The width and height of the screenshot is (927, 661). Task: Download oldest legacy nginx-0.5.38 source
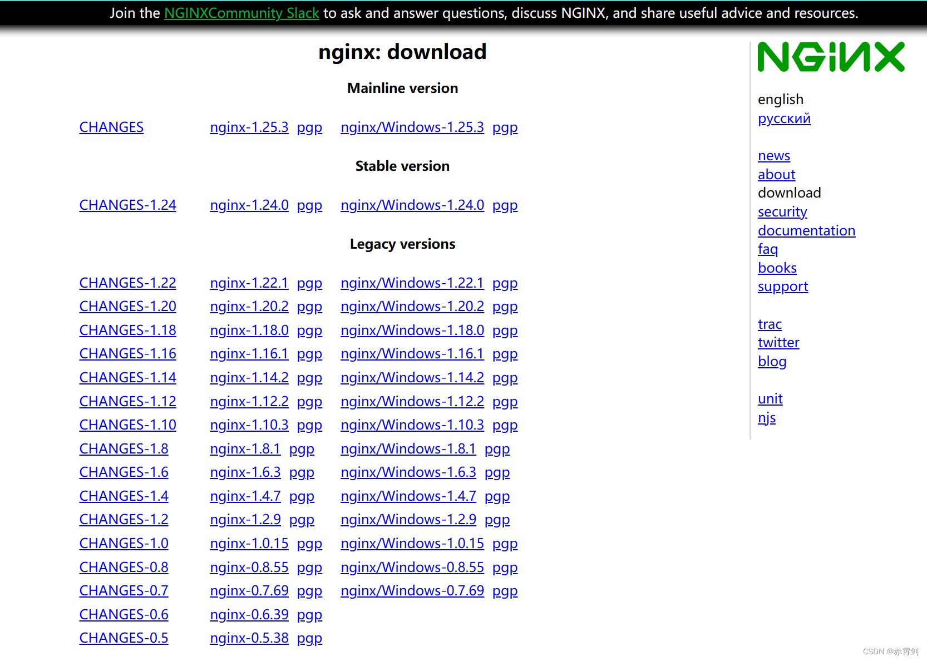point(249,638)
